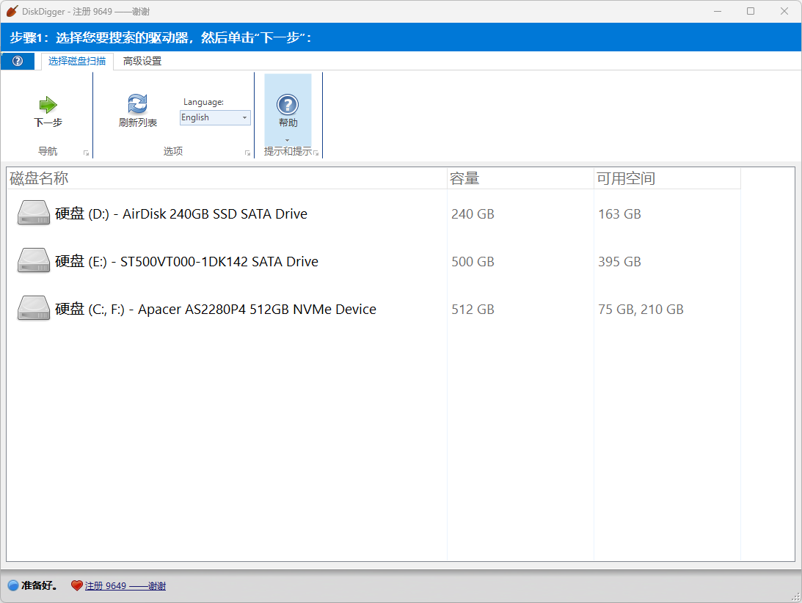The height and width of the screenshot is (603, 802).
Task: Click the drive icon for Apacer NVMe
Action: 34,308
